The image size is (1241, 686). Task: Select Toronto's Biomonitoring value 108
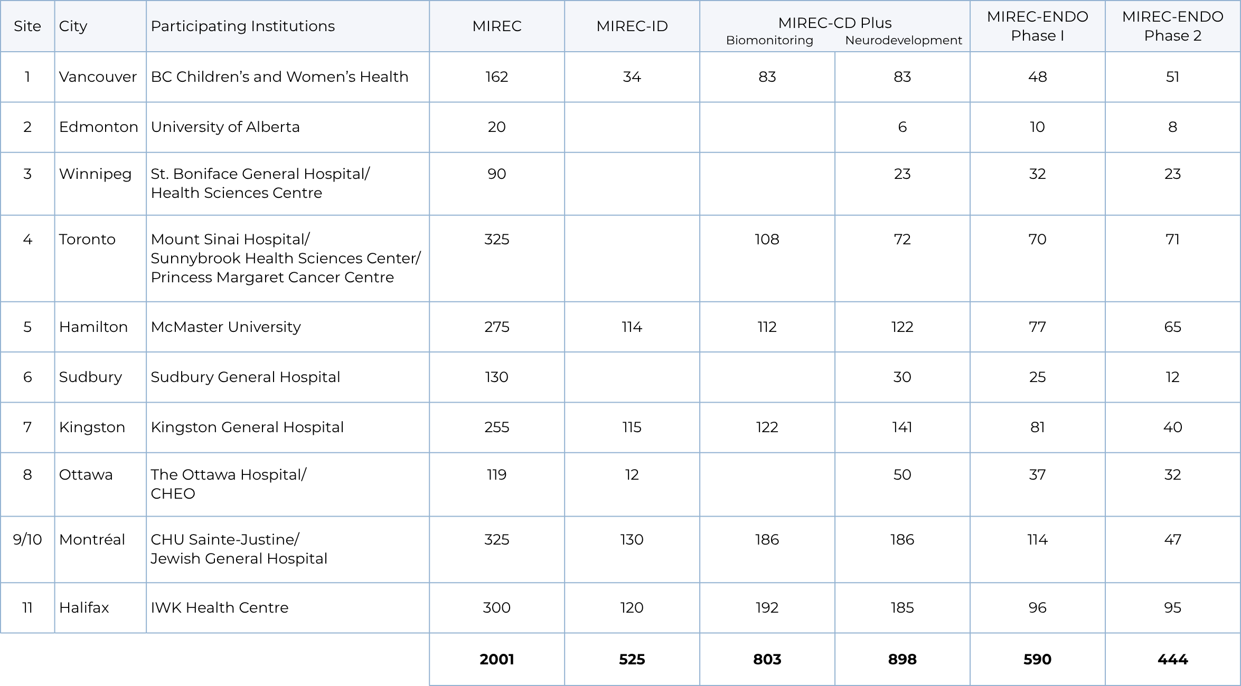pyautogui.click(x=767, y=240)
